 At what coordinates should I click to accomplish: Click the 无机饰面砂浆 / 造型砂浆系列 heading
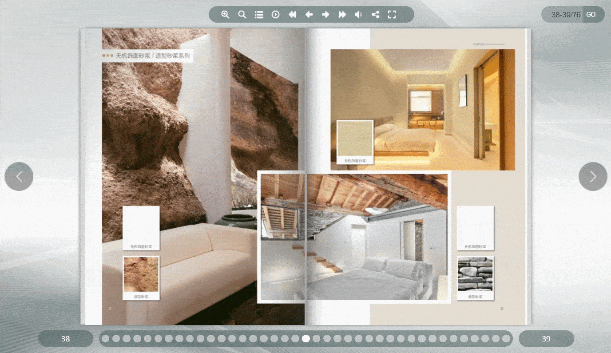click(152, 56)
